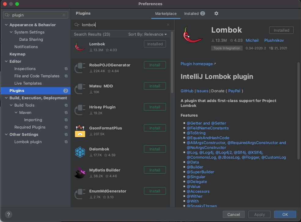
Task: Click the plugin description scrollbar
Action: 298,111
